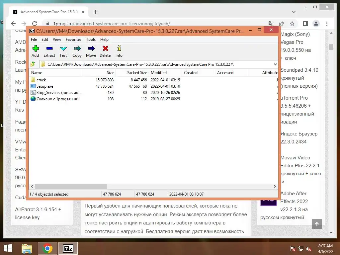Click the Test archive icon
Image resolution: width=340 pixels, height=255 pixels.
click(x=63, y=48)
